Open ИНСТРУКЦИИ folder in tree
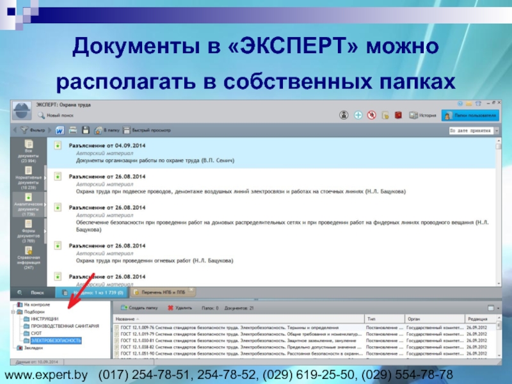The image size is (512, 384). (41, 319)
